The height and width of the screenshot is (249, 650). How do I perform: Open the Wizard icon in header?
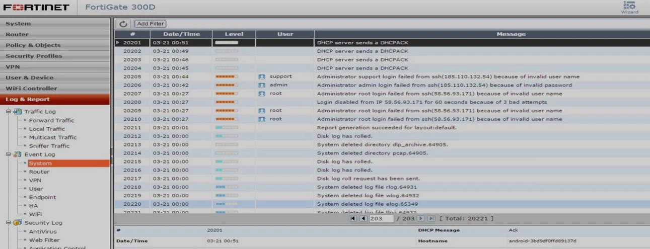[x=629, y=7]
